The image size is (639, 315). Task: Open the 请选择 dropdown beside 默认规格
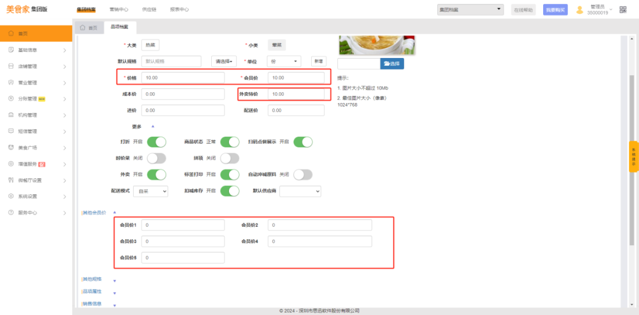pos(224,61)
